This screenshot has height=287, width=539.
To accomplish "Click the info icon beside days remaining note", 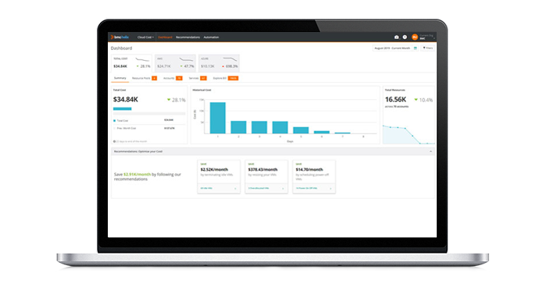I will pyautogui.click(x=115, y=141).
